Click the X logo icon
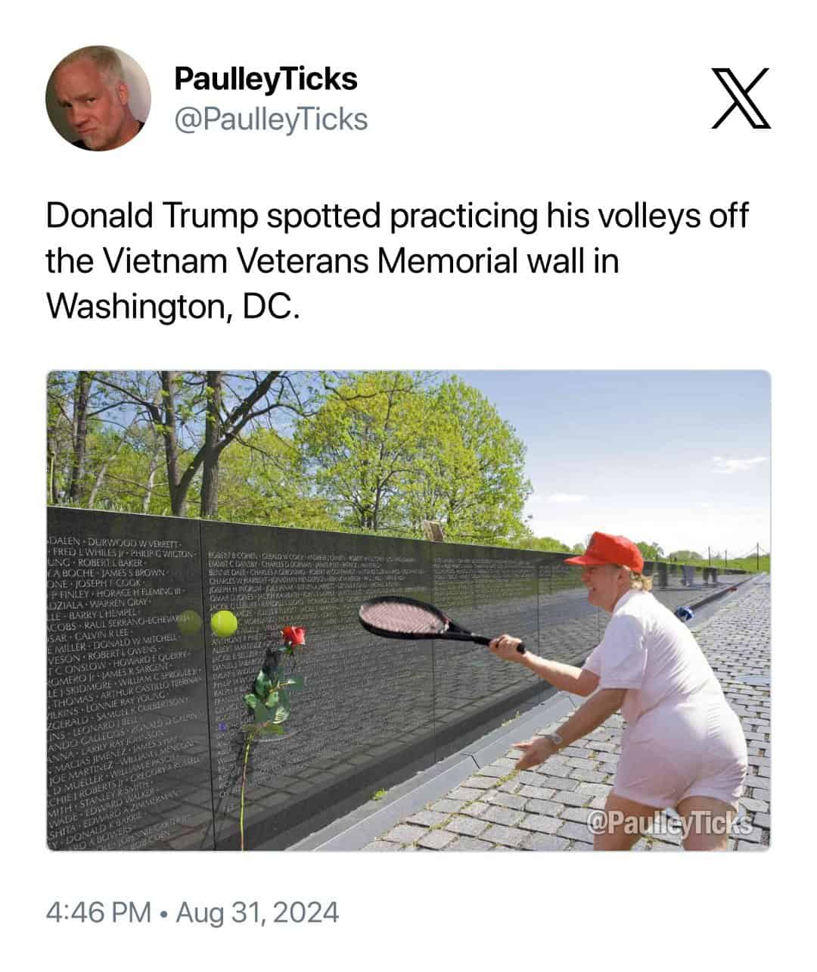Viewport: 817px width, 972px height. click(742, 98)
